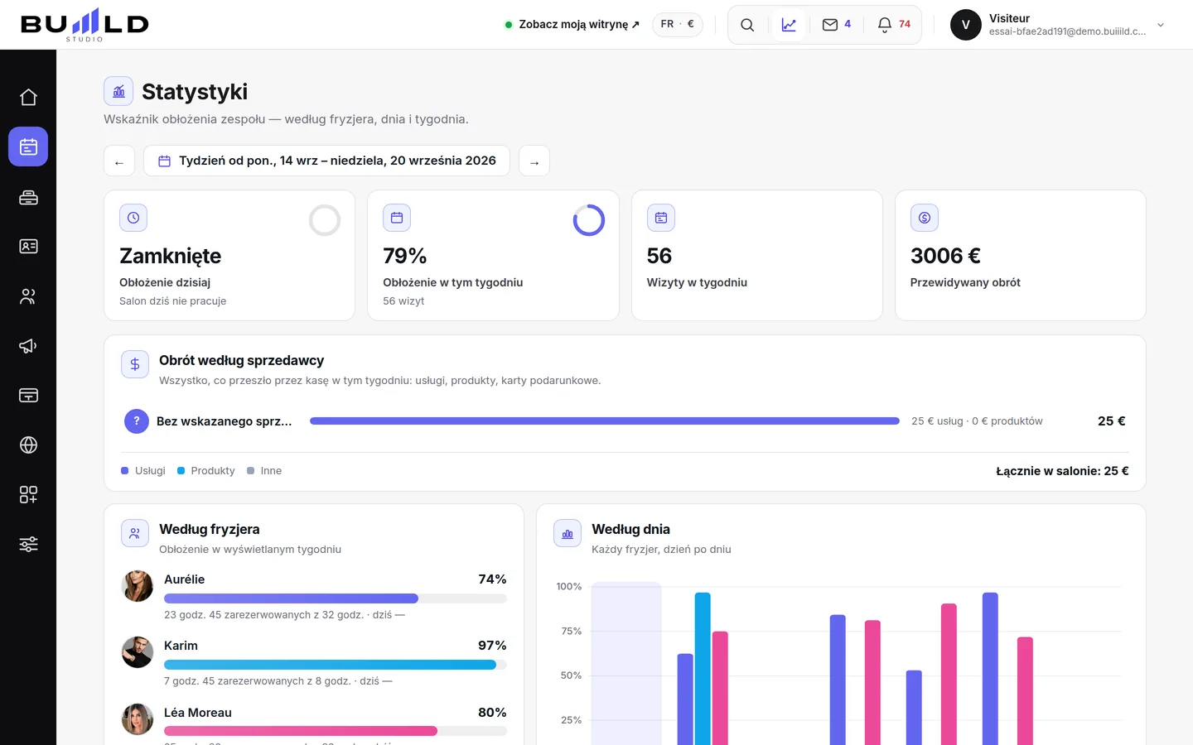Click the name Léa Moreau in the list
This screenshot has width=1193, height=745.
point(198,713)
